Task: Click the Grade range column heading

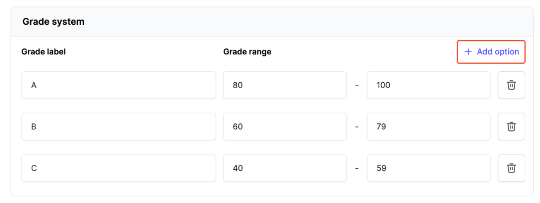Action: [247, 52]
